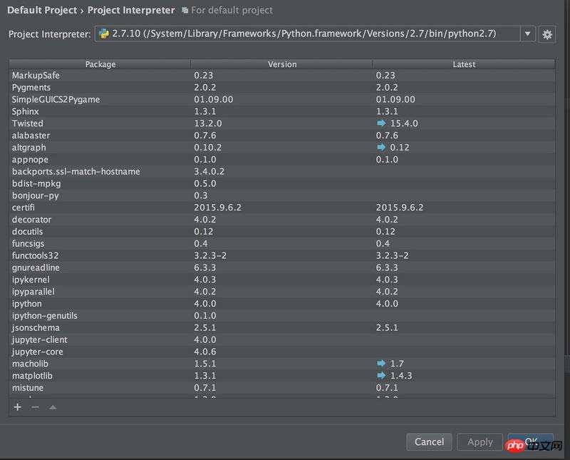Image resolution: width=570 pixels, height=460 pixels.
Task: Click upgrade arrow next to macholib 1.7
Action: click(x=381, y=363)
